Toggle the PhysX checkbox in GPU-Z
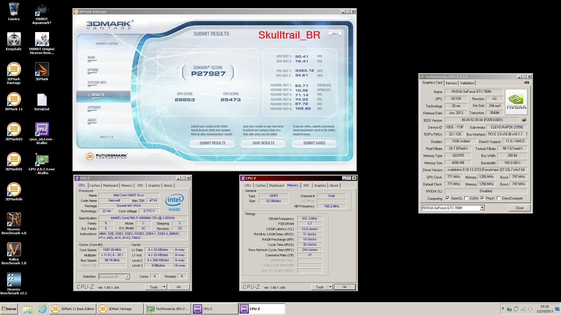 (x=482, y=198)
